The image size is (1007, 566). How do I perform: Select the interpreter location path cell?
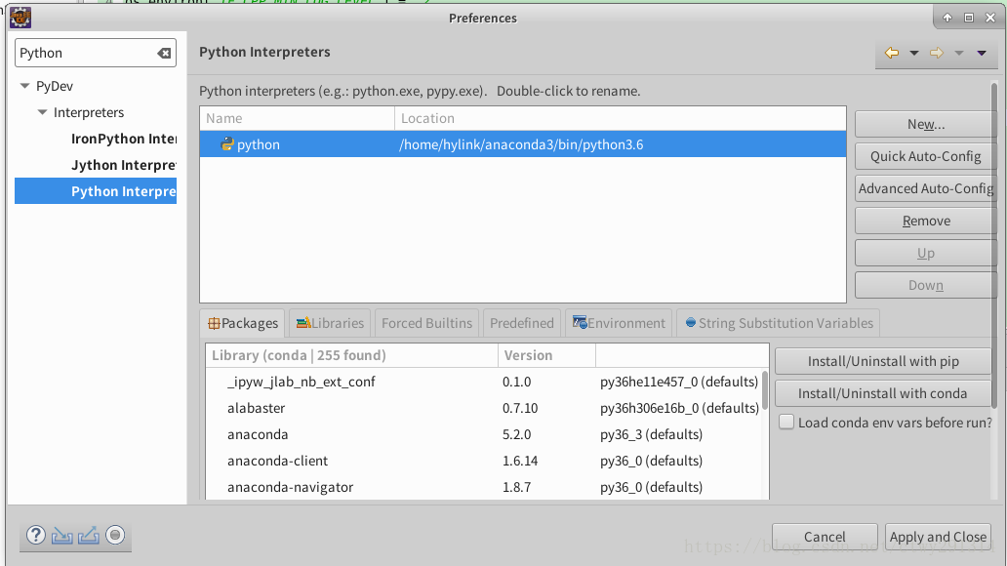pos(521,144)
